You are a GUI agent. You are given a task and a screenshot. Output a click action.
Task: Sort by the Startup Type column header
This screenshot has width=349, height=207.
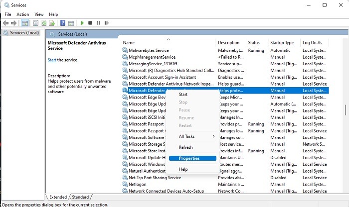284,43
